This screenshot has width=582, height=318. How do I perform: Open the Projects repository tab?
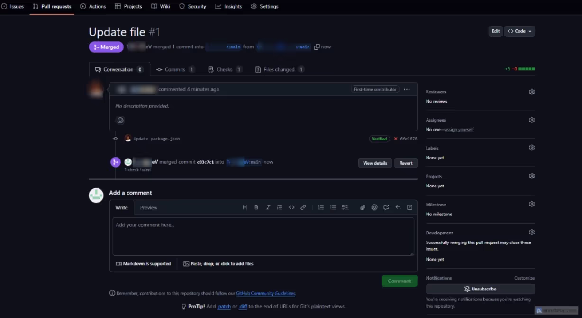coord(128,6)
